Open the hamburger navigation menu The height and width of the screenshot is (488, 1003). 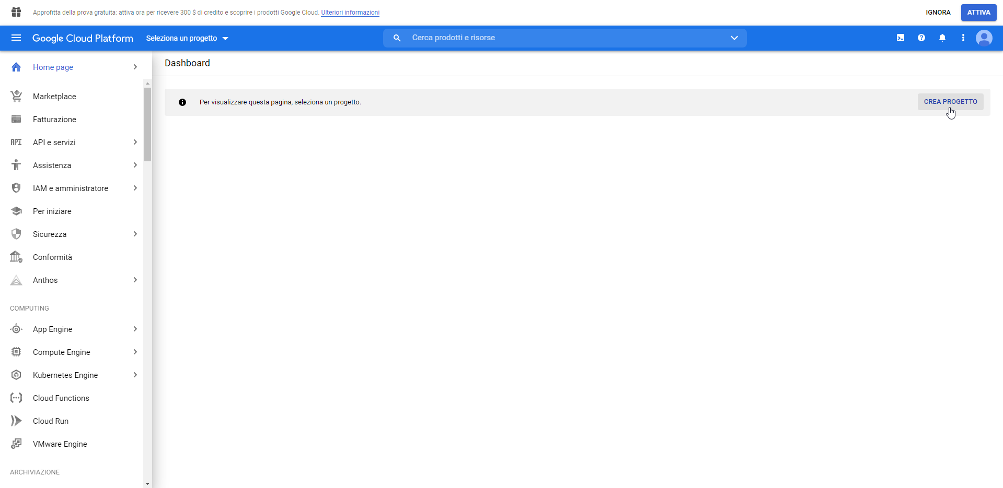tap(16, 38)
